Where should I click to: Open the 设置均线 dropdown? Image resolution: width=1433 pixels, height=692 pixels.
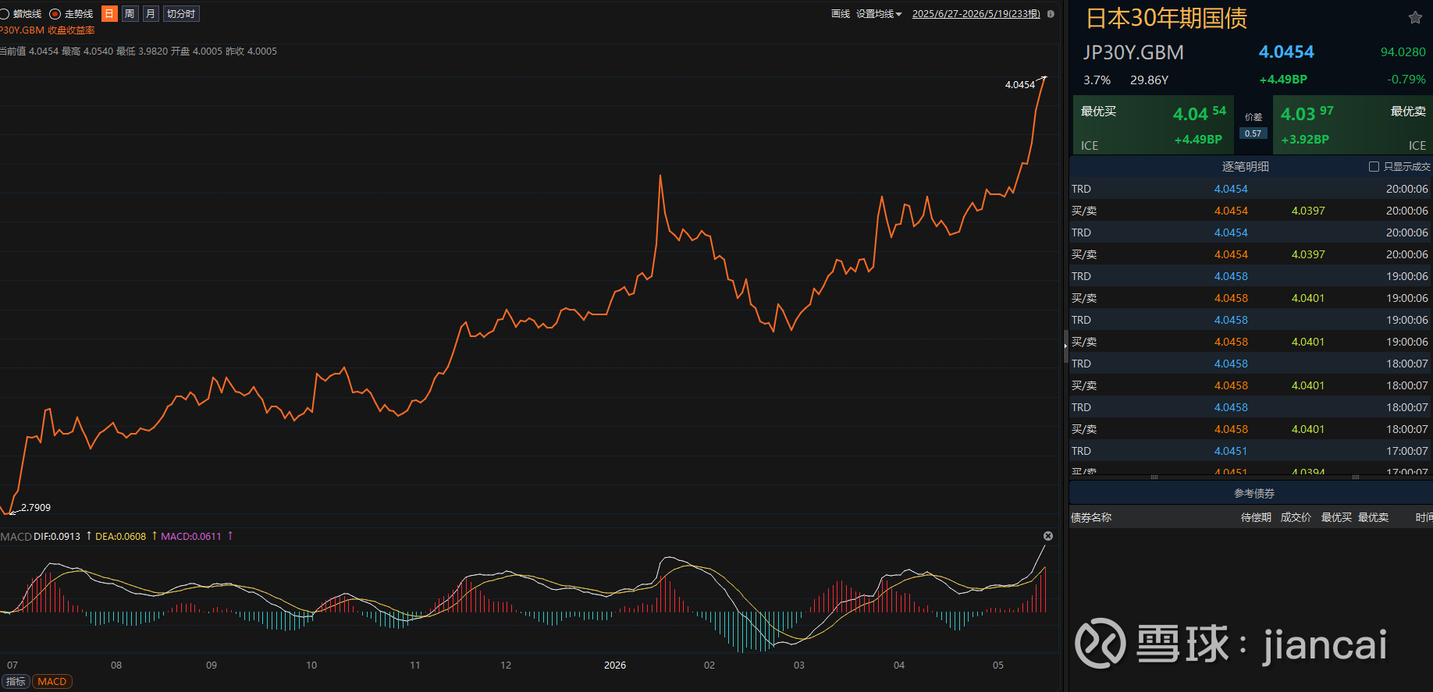click(x=879, y=14)
